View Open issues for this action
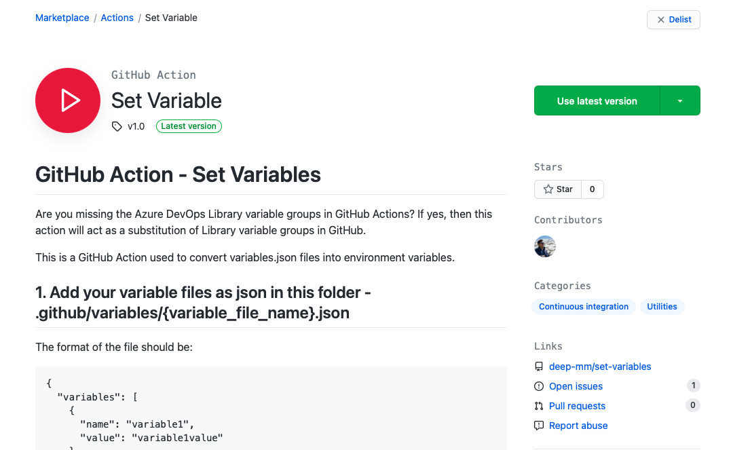Screen dimensions: 731x450 (x=576, y=386)
